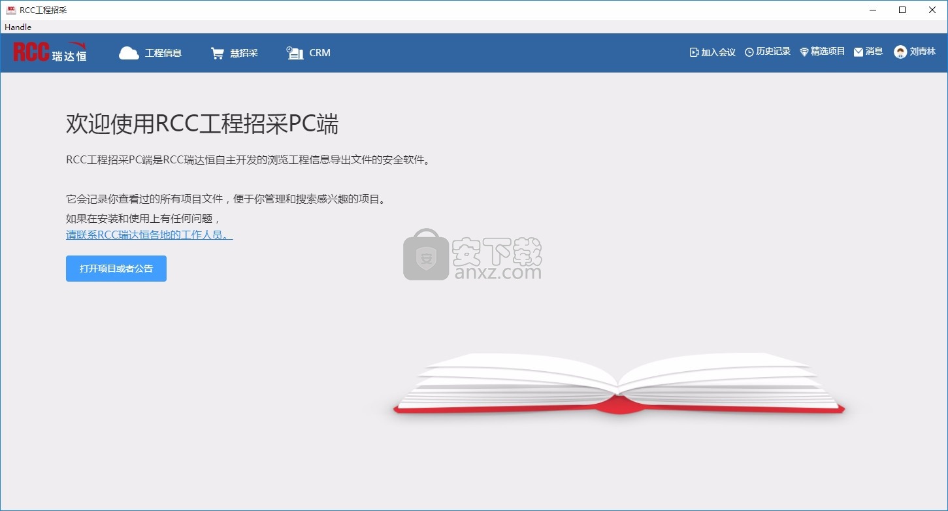Click the 欢迎使用RCC工程招采PC端 heading
The width and height of the screenshot is (948, 511).
(203, 124)
